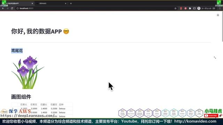Select the first APP browser tab
Screen dimensions: 223x125
(17, 3)
